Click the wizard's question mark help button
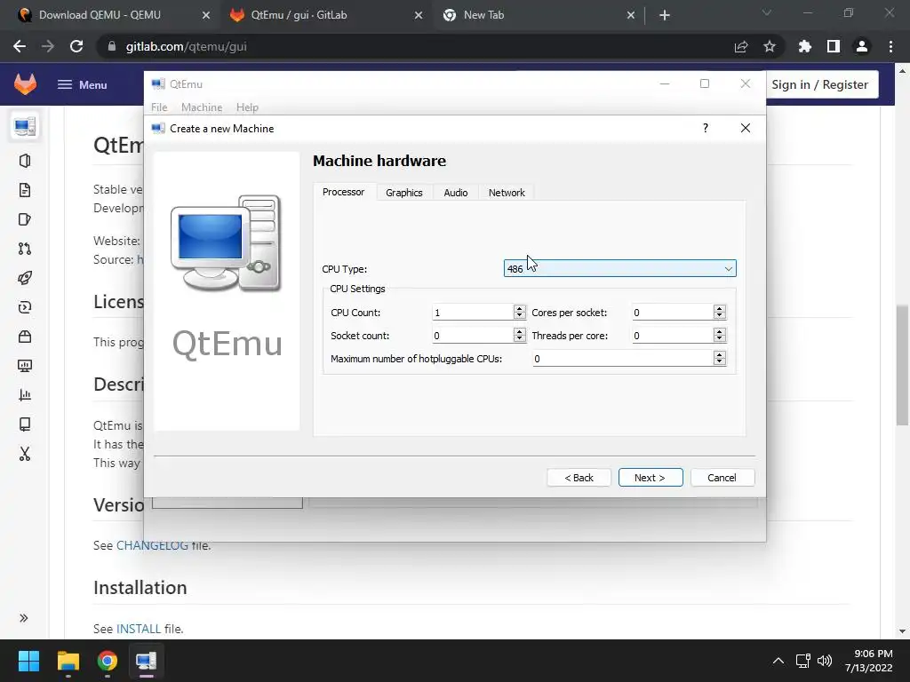The width and height of the screenshot is (910, 682). (705, 128)
